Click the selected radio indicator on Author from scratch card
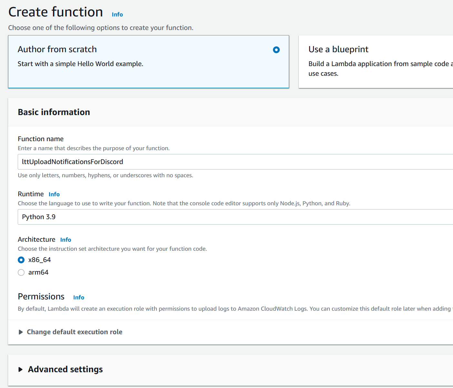453x388 pixels. click(276, 50)
